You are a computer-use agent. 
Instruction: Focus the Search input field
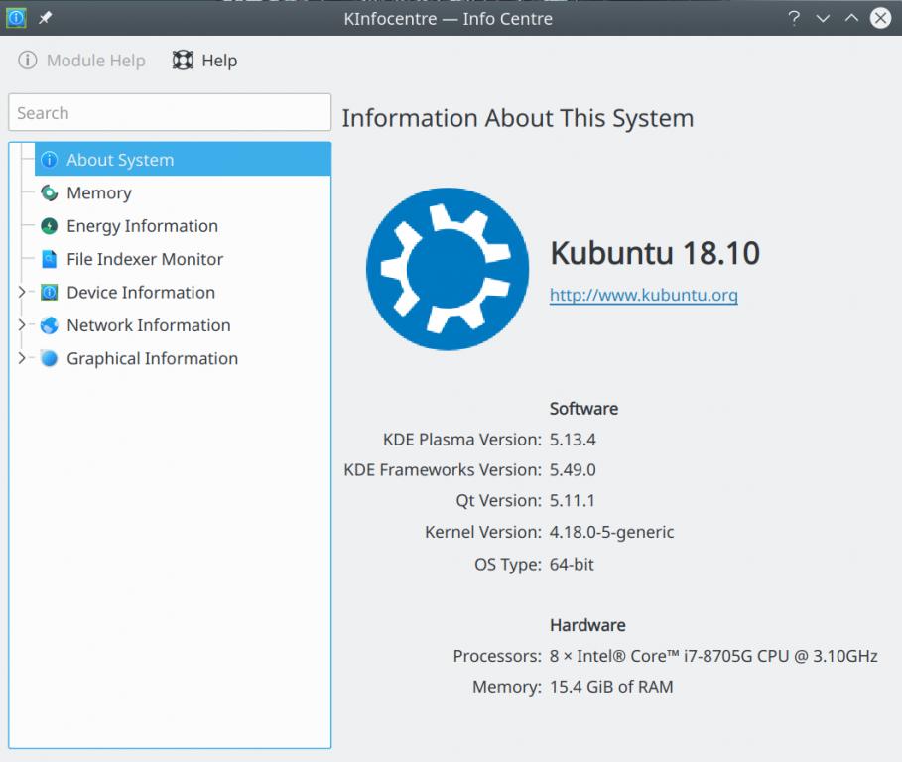[x=170, y=113]
